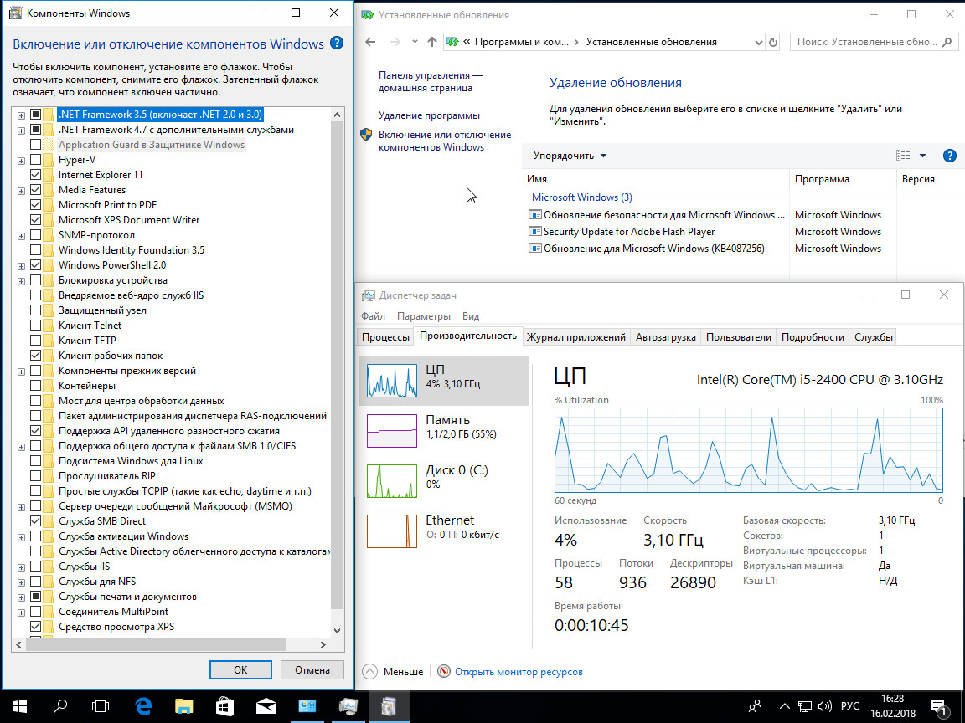Viewport: 965px width, 723px height.
Task: Uncheck Служба SMB Direct checkbox
Action: coord(36,521)
